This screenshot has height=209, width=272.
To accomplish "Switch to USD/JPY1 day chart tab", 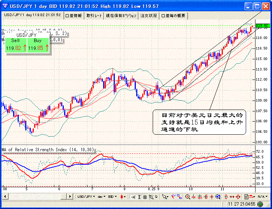I will click(x=32, y=15).
